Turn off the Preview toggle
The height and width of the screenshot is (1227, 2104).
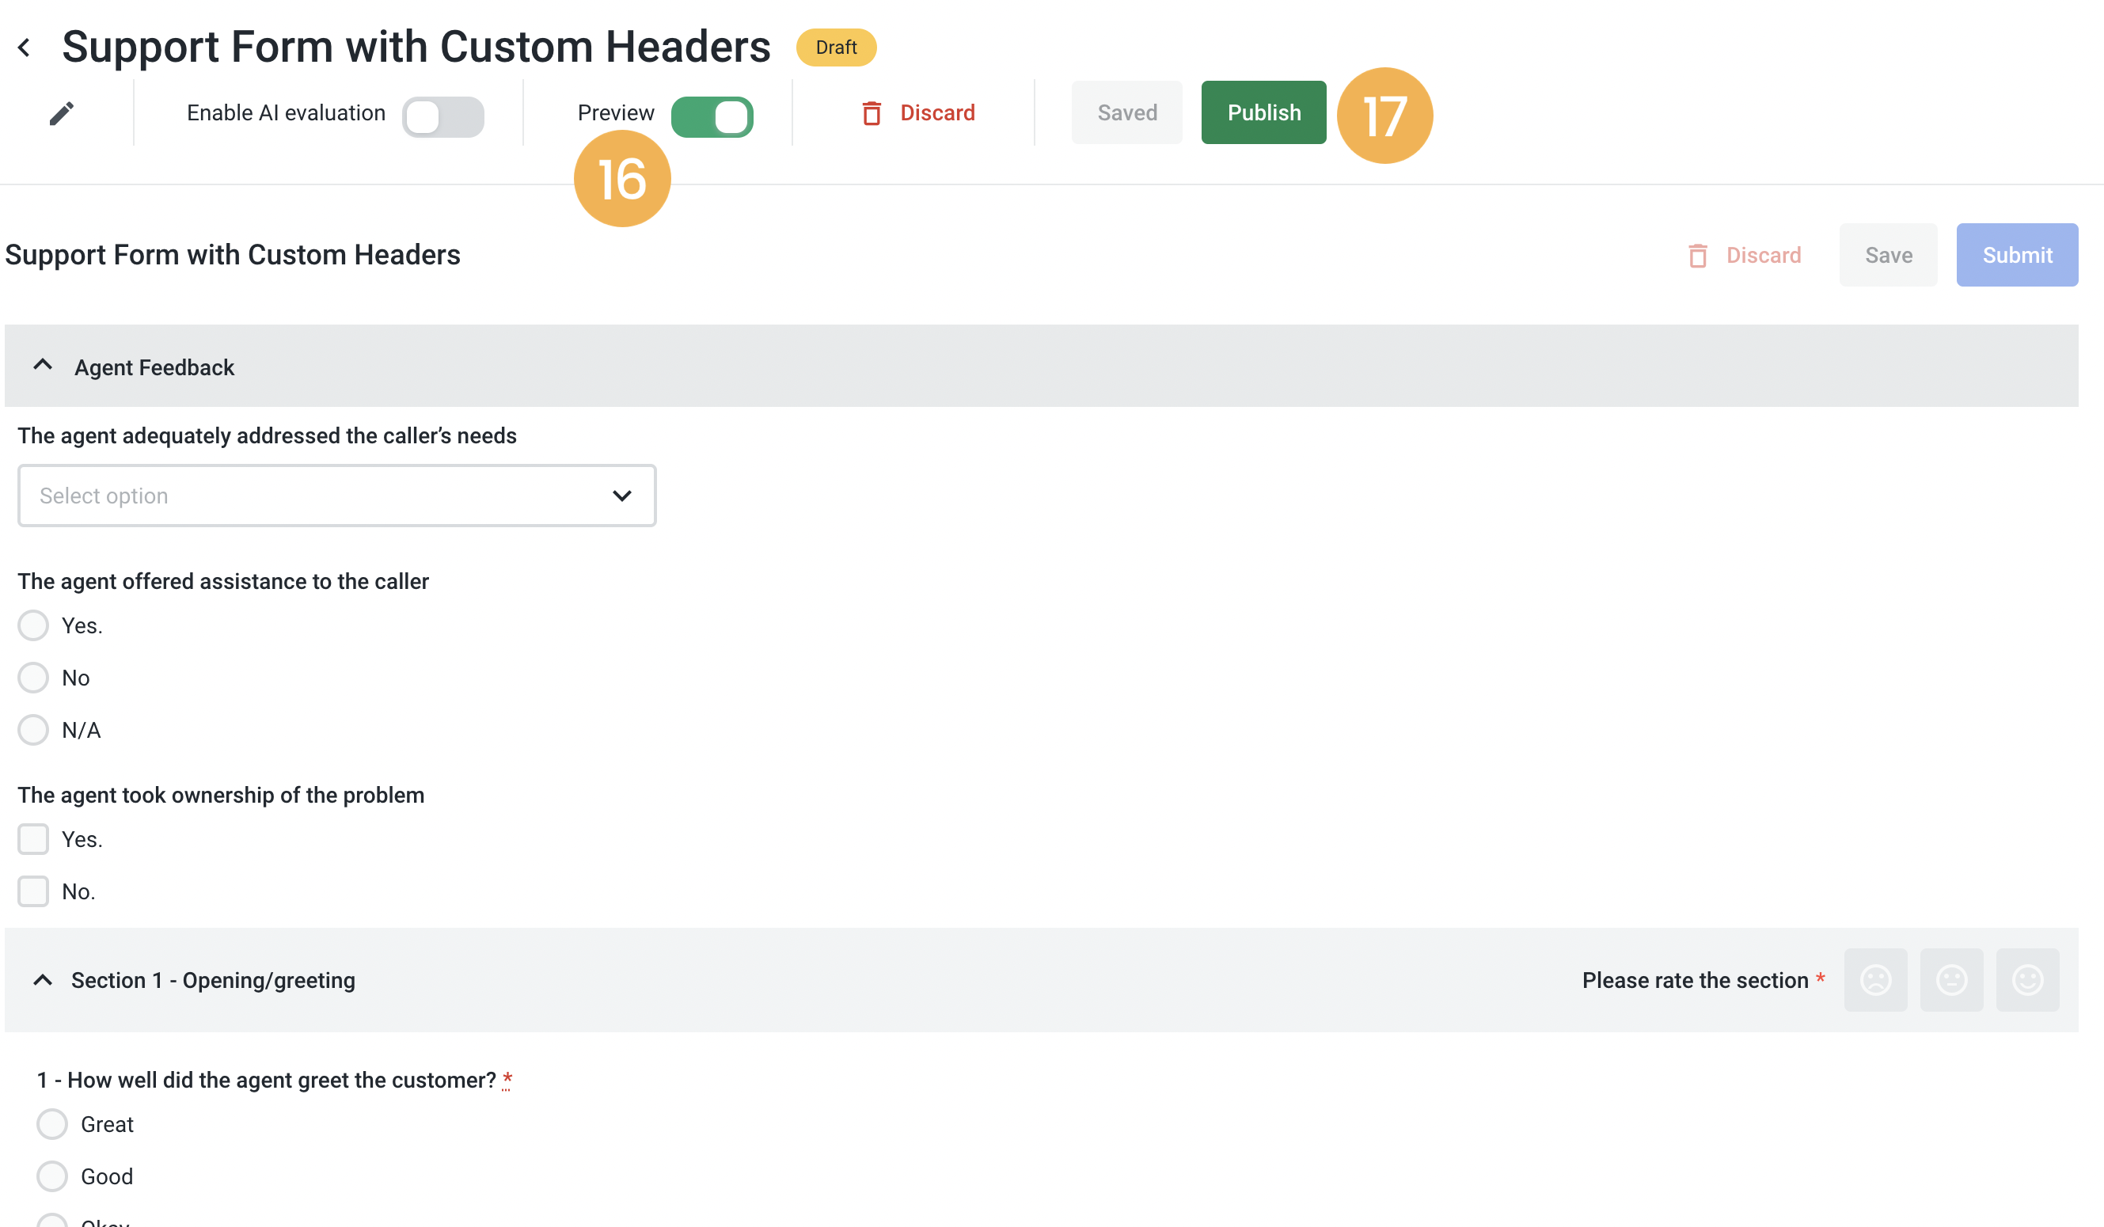(712, 116)
